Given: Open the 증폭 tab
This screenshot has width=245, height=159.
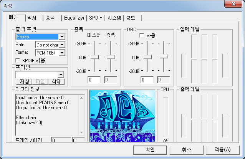Looking at the screenshot, I should (x=53, y=18).
